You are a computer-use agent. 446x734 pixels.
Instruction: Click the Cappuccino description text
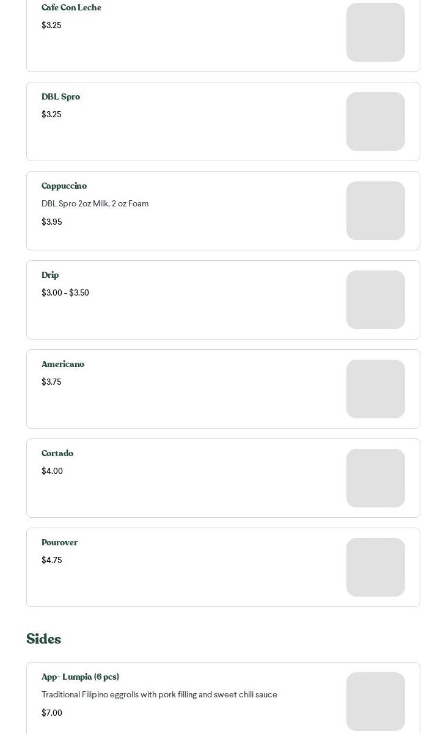[95, 204]
